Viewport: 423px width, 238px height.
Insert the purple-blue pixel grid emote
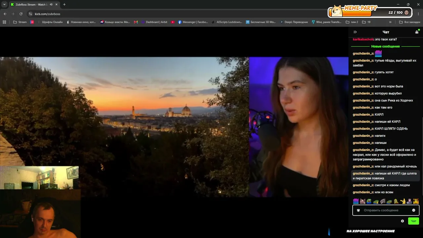click(356, 201)
